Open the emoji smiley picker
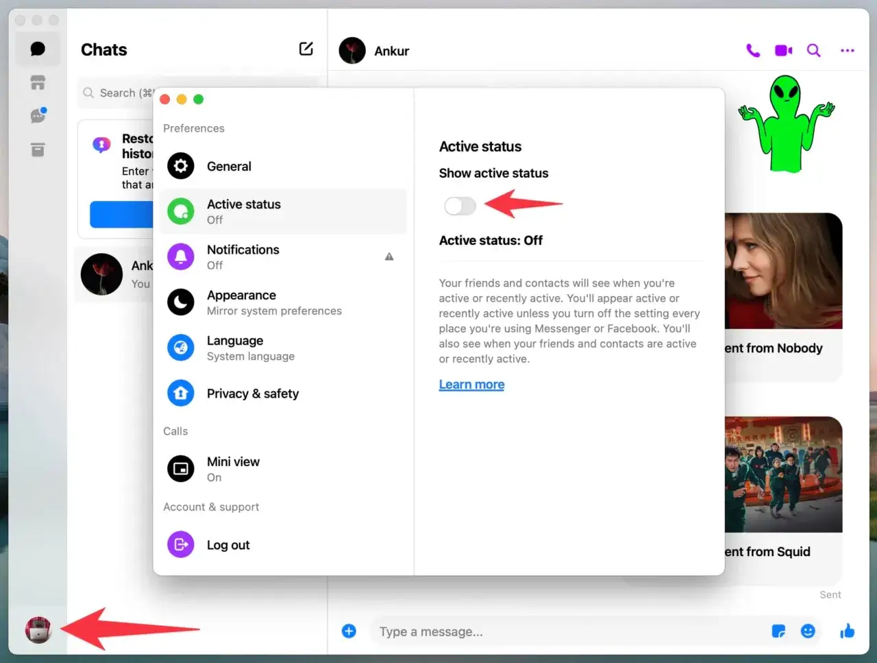Image resolution: width=877 pixels, height=663 pixels. [808, 631]
